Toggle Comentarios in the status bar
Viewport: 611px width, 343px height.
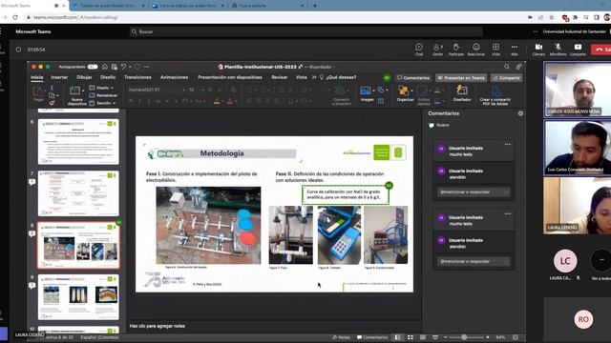[372, 337]
